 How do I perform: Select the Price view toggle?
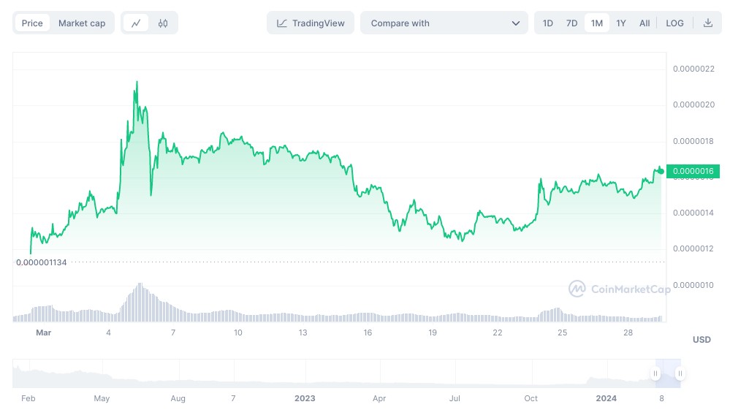(32, 23)
